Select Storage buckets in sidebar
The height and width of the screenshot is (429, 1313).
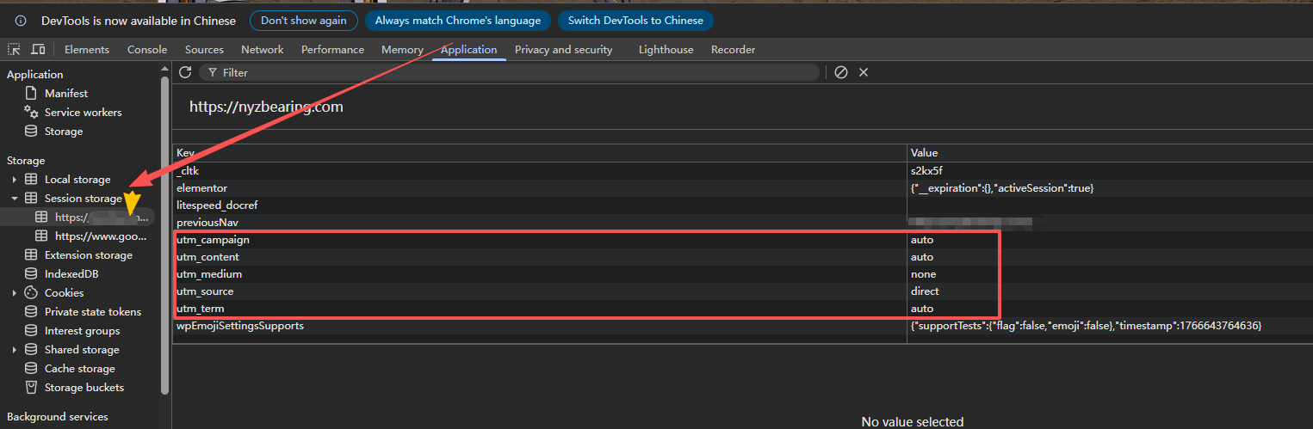pyautogui.click(x=84, y=387)
